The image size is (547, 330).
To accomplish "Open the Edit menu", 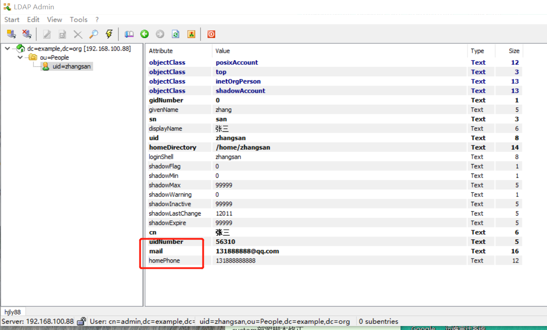I will pyautogui.click(x=33, y=20).
